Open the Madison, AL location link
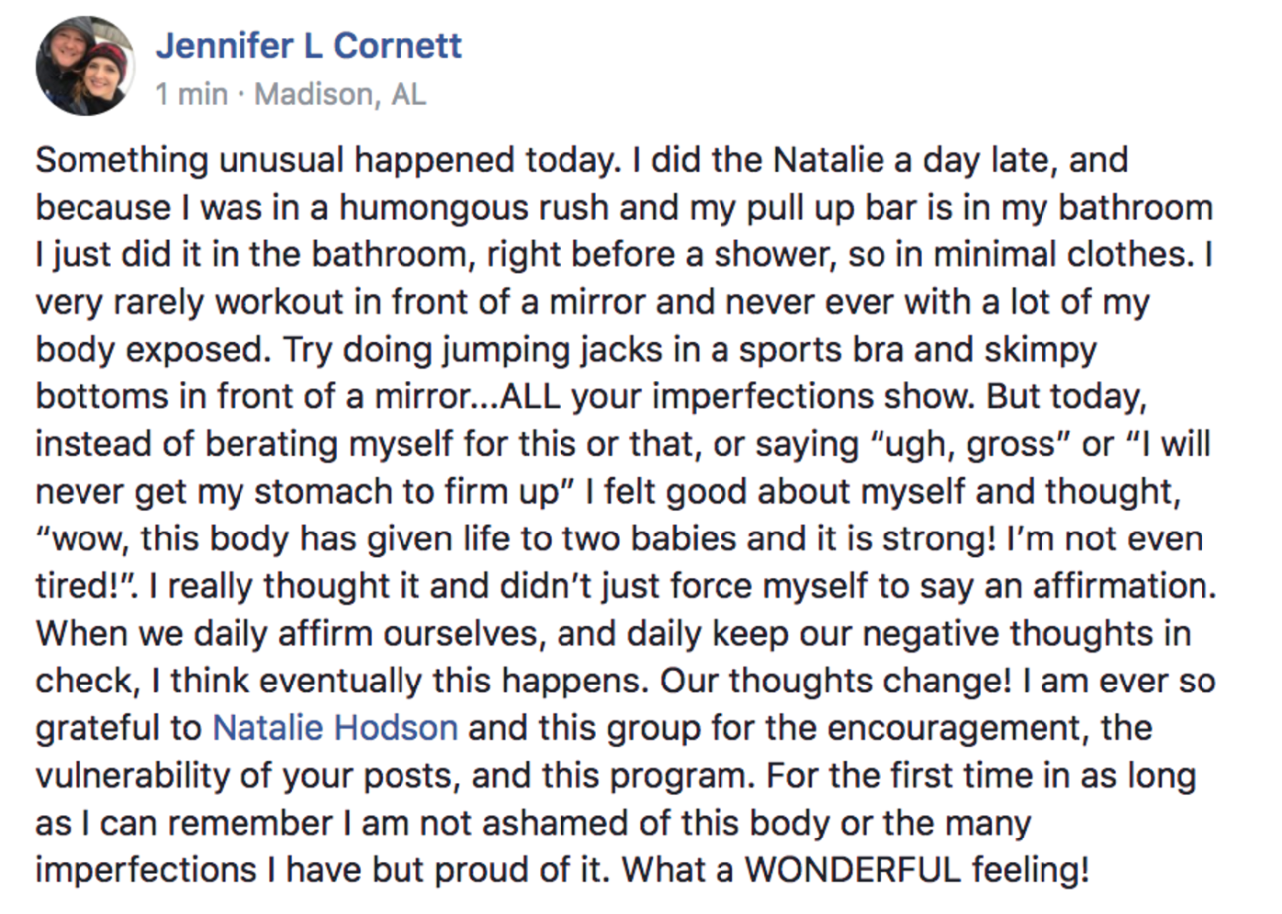 coord(341,95)
